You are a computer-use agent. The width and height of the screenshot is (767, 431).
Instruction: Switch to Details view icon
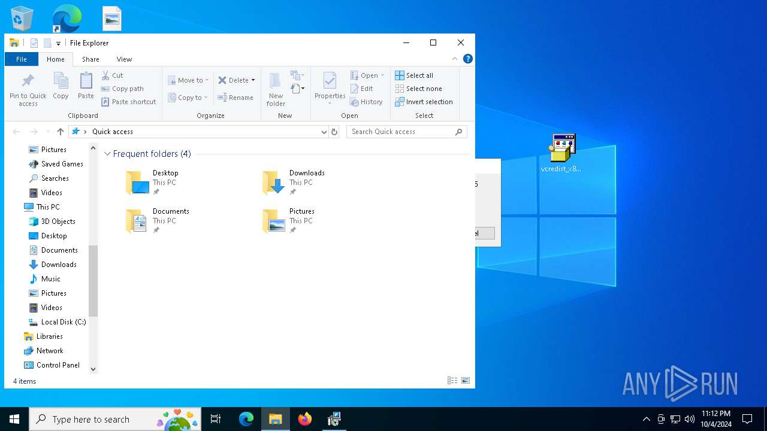point(452,381)
